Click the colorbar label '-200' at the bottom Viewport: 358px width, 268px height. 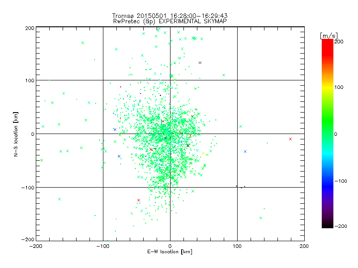tap(341, 226)
